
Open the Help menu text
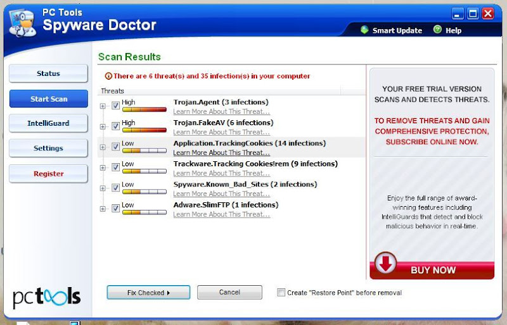[x=453, y=30]
